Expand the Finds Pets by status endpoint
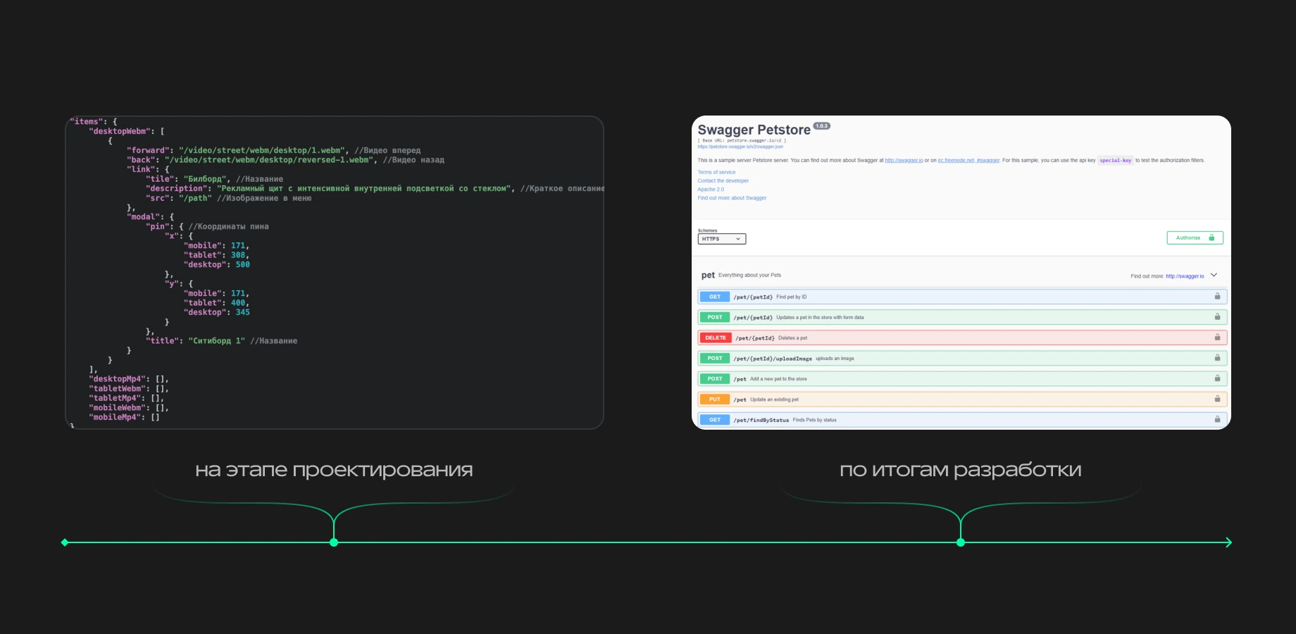 pos(962,420)
